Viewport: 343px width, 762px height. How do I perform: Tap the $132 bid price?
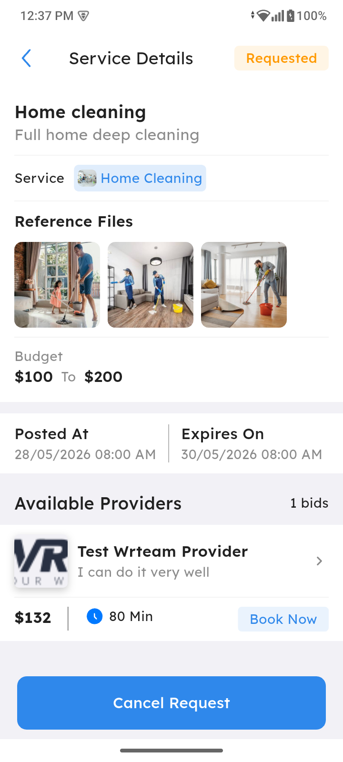33,618
